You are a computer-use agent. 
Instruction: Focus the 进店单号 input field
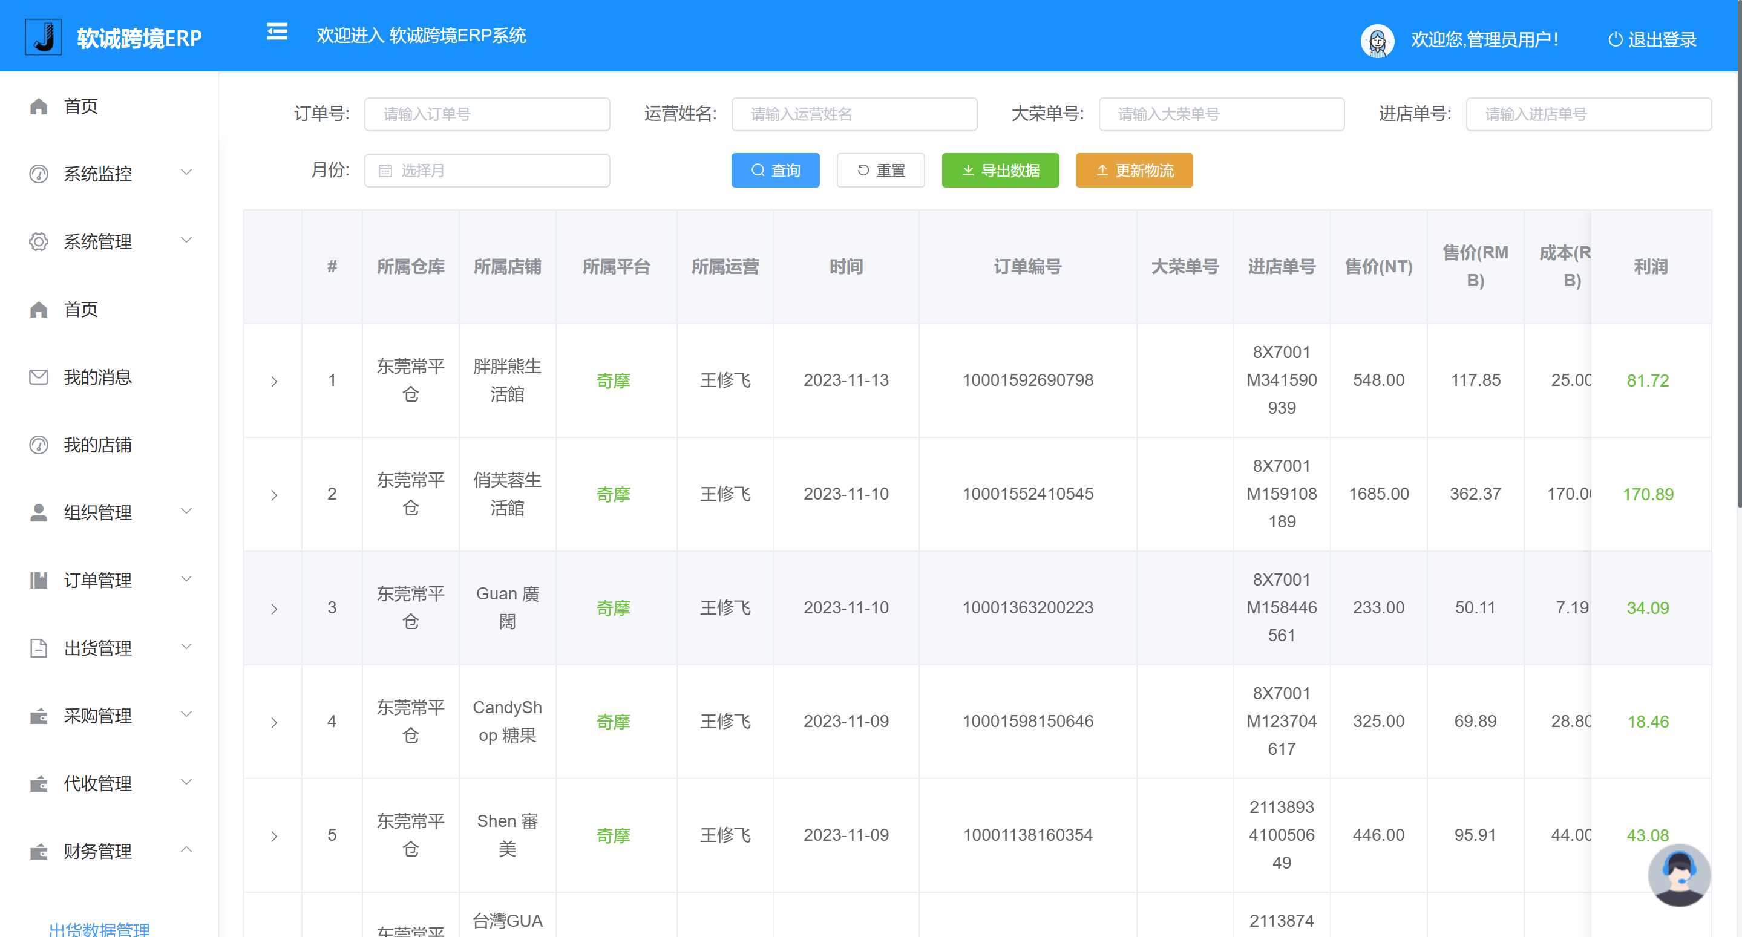click(1588, 114)
